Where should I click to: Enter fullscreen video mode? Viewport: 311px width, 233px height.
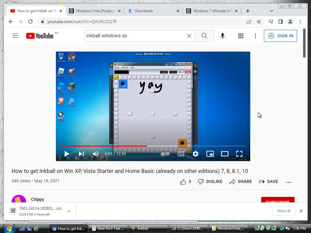239,154
